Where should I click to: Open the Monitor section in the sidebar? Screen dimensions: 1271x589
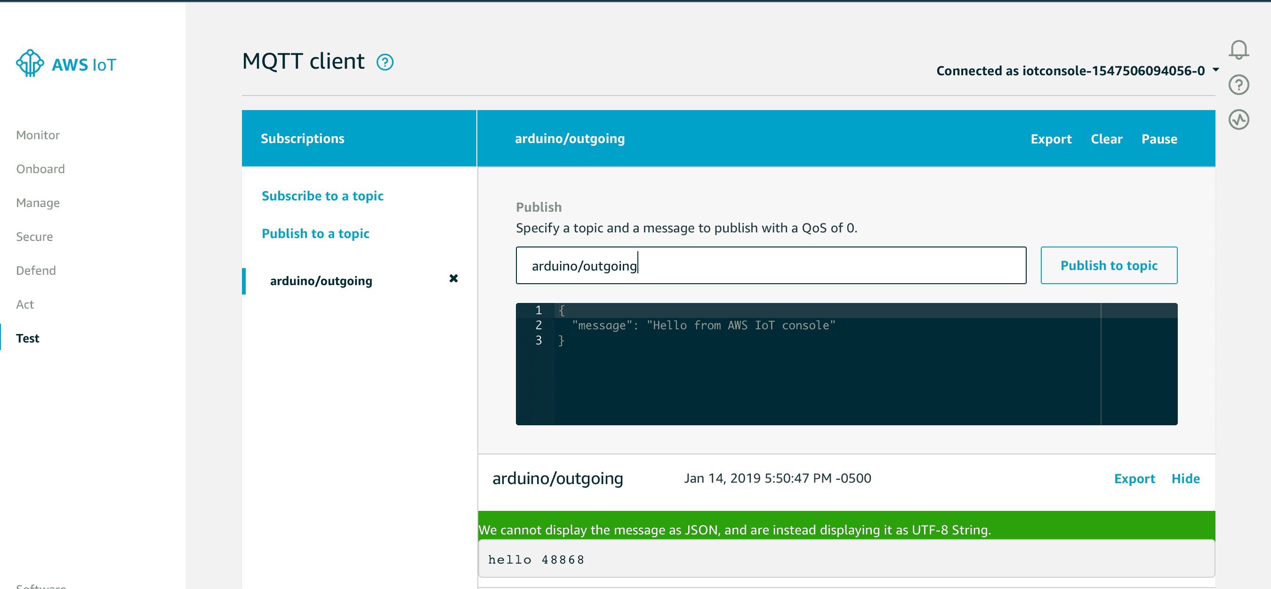38,135
